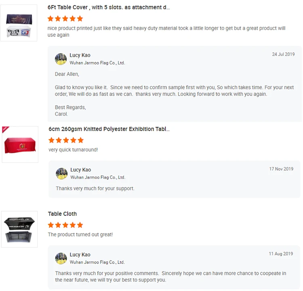
Task: Click 'Wuhan Jarmoo Flag Co., Ltd.' in 11 Aug reply
Action: tap(97, 262)
